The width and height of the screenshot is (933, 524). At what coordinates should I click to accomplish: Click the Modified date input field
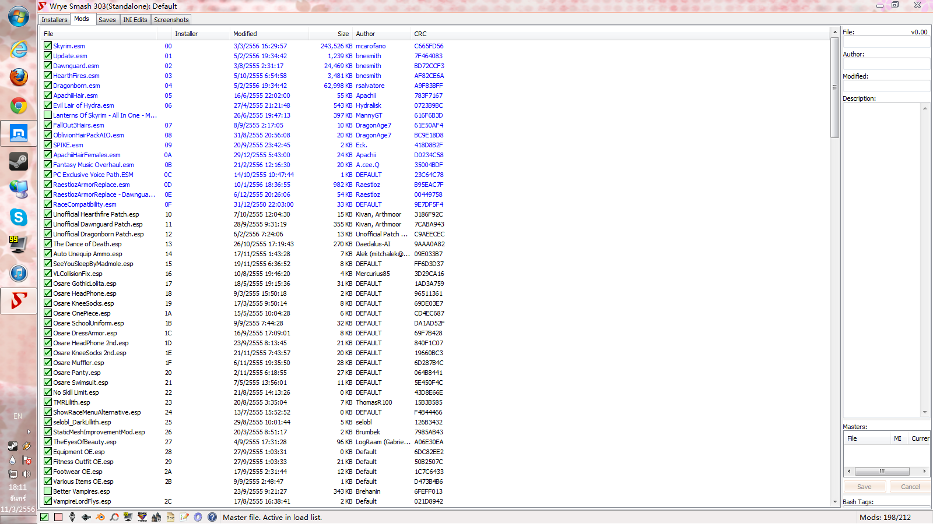click(x=886, y=86)
